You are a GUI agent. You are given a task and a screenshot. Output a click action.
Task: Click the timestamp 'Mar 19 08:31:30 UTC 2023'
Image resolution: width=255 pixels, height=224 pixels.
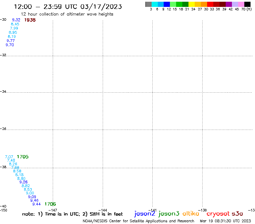[x=225, y=221]
